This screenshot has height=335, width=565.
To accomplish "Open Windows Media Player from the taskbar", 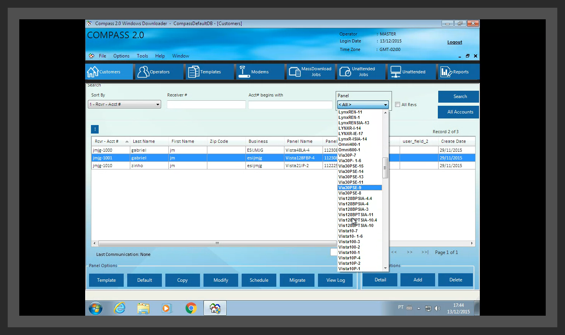I will coord(167,308).
